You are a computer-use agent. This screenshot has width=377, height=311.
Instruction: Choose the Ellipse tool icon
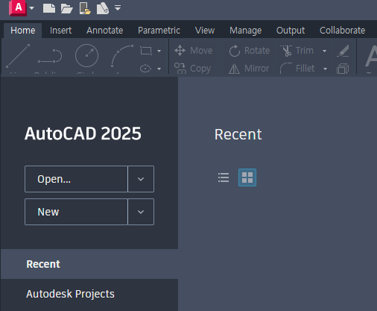pyautogui.click(x=145, y=69)
